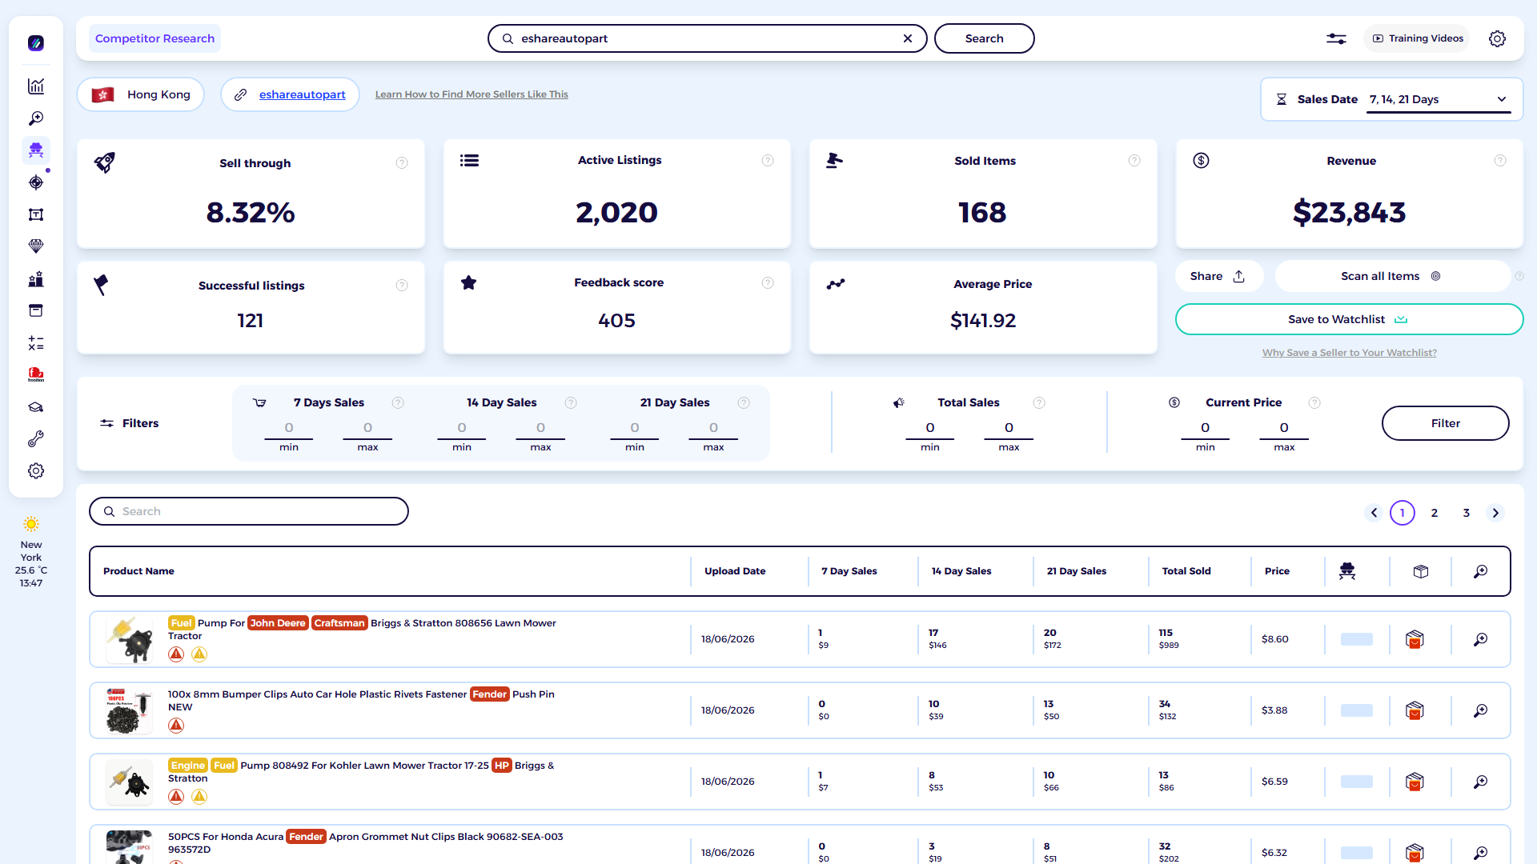
Task: Click the Competitor Research tab label
Action: [x=155, y=38]
